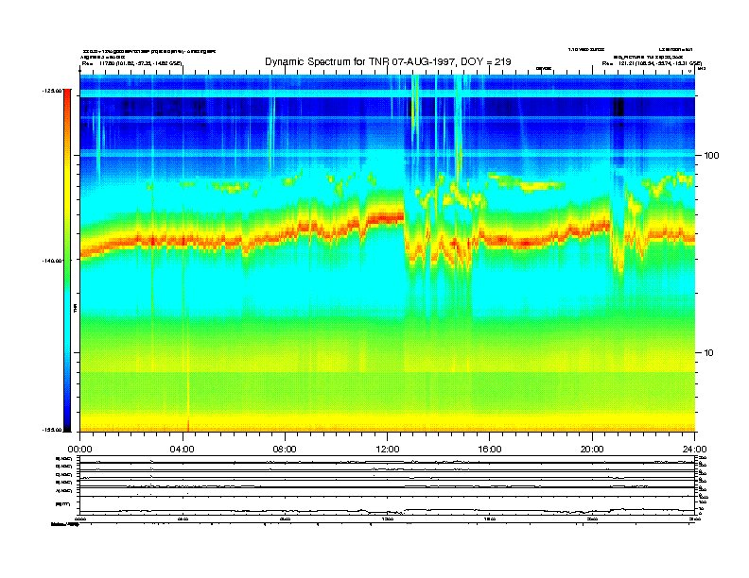Click the -140.00 colorbar label
This screenshot has width=749, height=578.
coord(52,261)
